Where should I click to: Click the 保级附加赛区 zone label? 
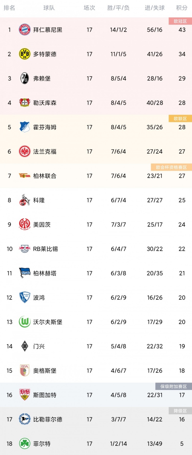coord(174,386)
